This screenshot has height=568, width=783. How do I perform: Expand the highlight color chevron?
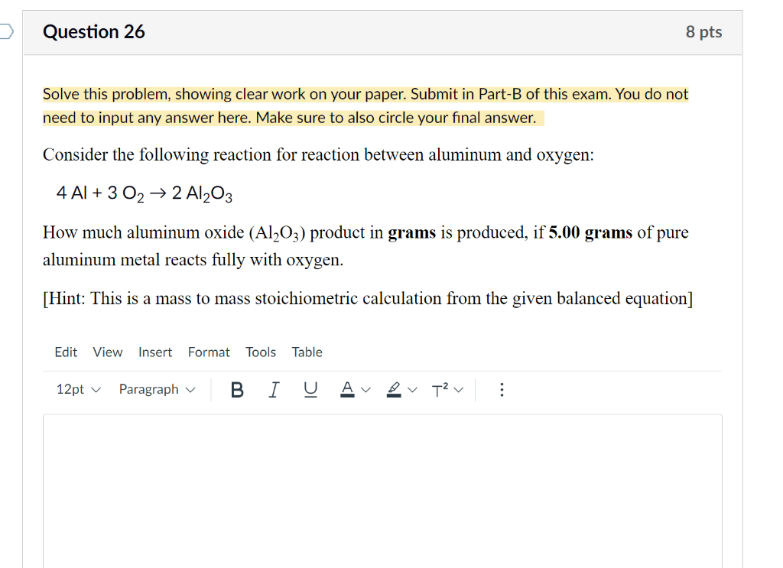(x=411, y=390)
